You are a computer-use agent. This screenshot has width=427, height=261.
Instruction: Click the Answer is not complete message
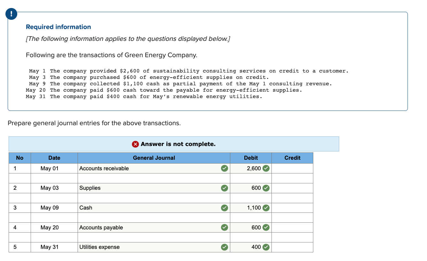178,144
